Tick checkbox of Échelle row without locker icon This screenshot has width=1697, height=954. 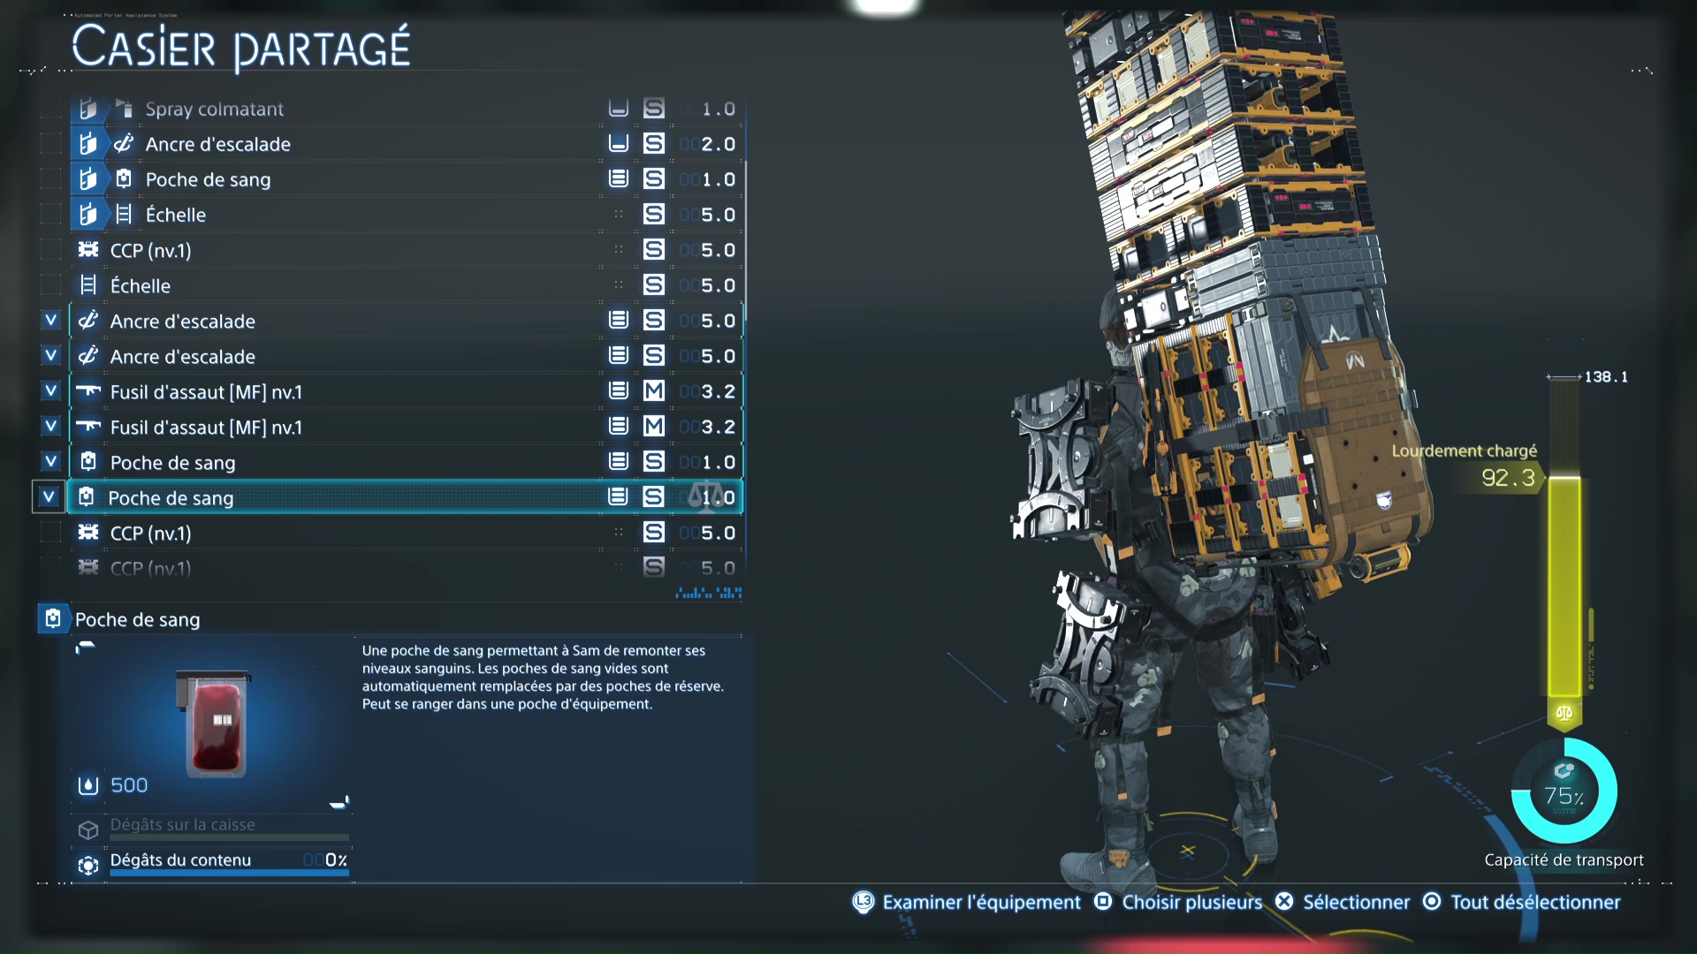pyautogui.click(x=51, y=285)
